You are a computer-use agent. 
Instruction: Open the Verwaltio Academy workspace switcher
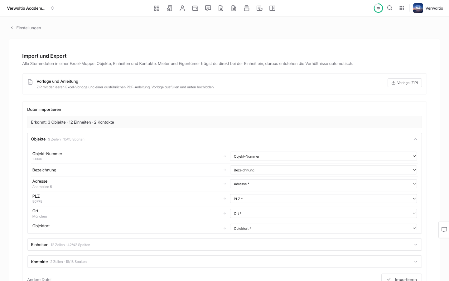[31, 8]
